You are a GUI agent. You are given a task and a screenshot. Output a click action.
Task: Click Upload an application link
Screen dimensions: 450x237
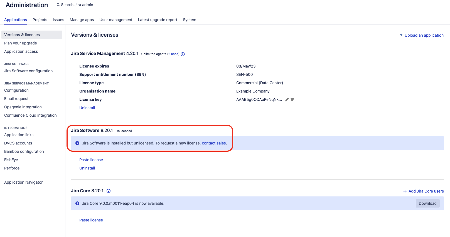pos(424,35)
